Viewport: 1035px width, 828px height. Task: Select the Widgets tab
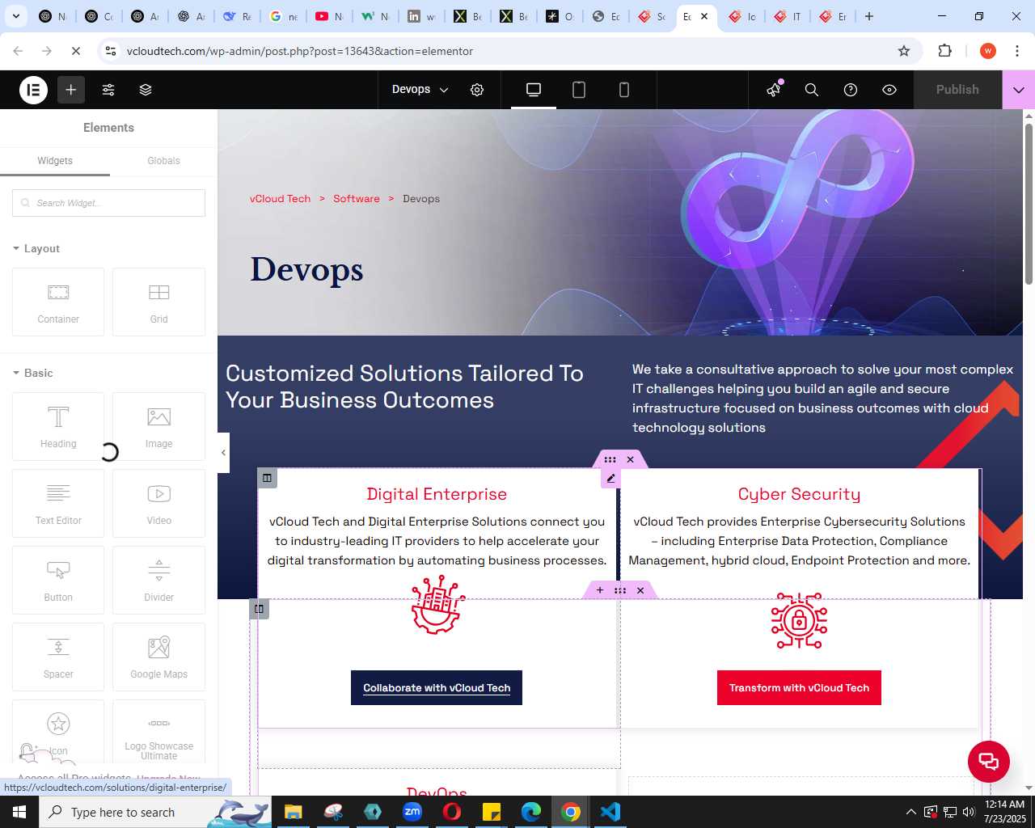pos(55,161)
